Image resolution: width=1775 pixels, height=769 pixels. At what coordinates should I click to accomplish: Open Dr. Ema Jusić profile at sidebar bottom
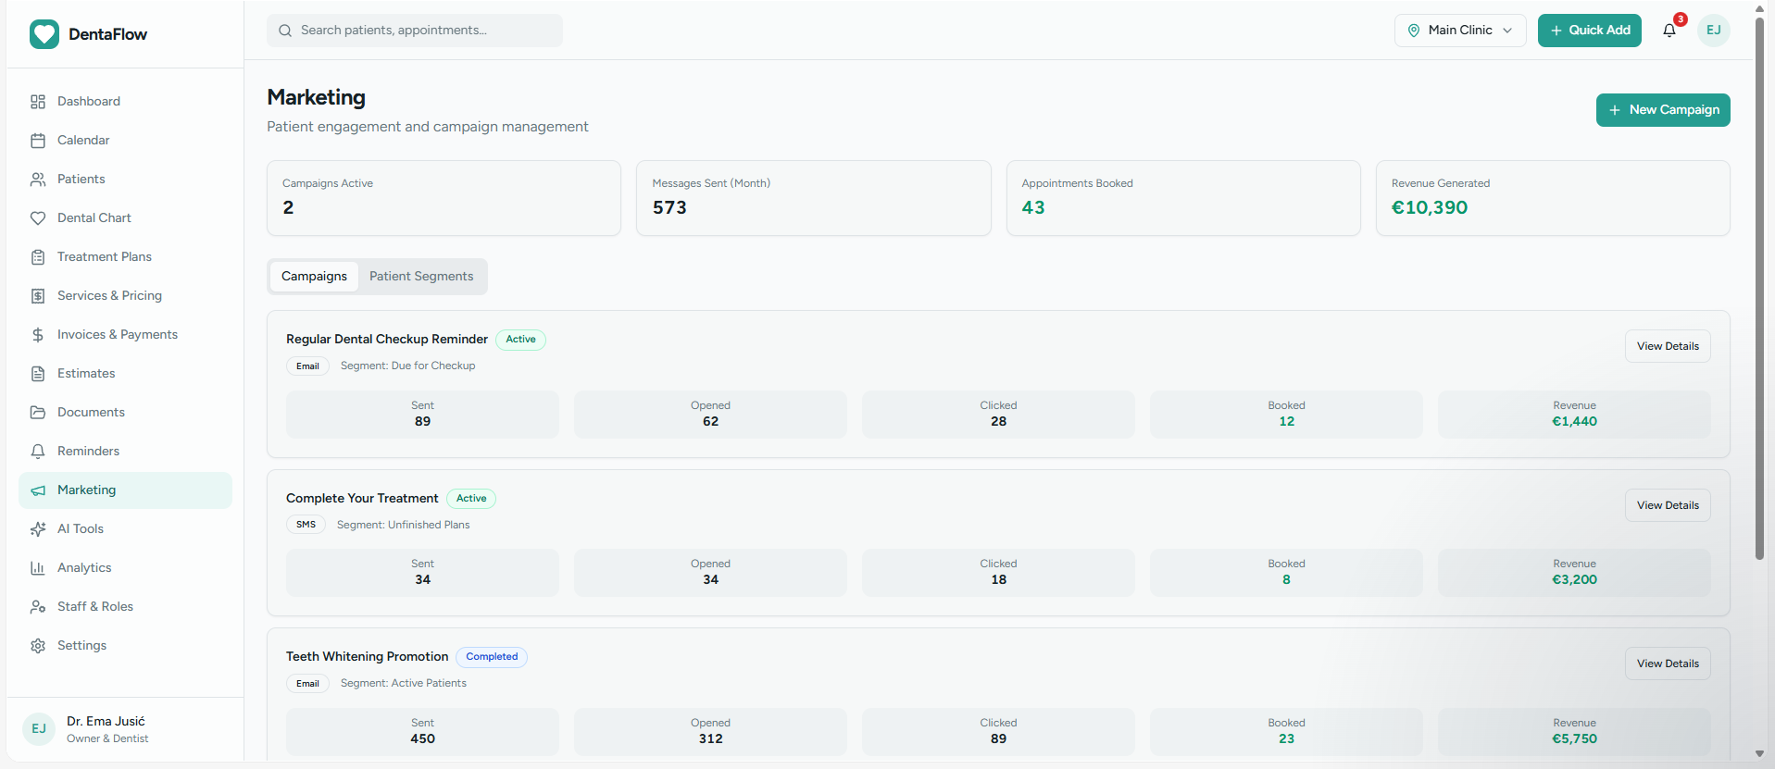(125, 729)
